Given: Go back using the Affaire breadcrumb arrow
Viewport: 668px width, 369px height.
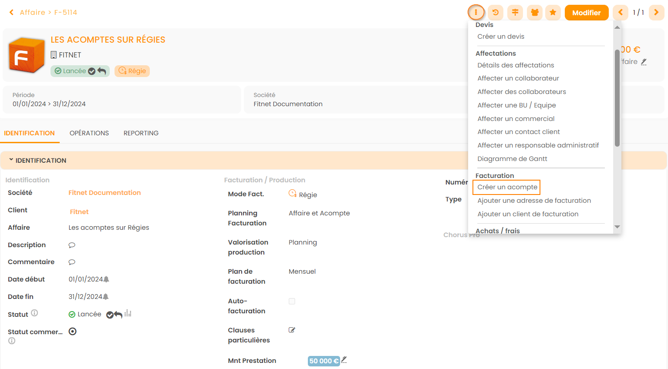Looking at the screenshot, I should click(x=12, y=12).
